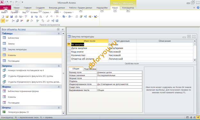Viewport: 200px width, 120px height.
Task: Click the primary key row selector of № закупки
Action: pyautogui.click(x=69, y=44)
